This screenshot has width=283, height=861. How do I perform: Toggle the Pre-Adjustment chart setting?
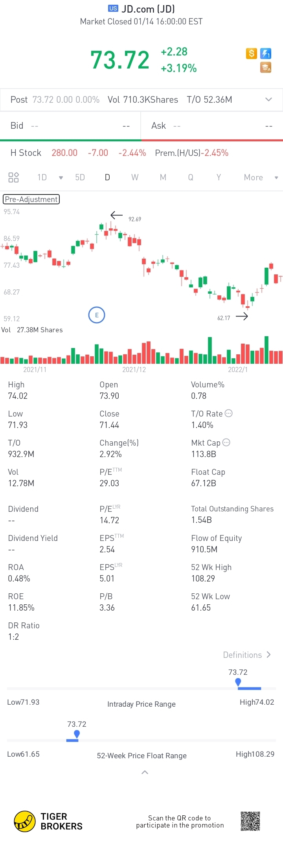pyautogui.click(x=31, y=199)
